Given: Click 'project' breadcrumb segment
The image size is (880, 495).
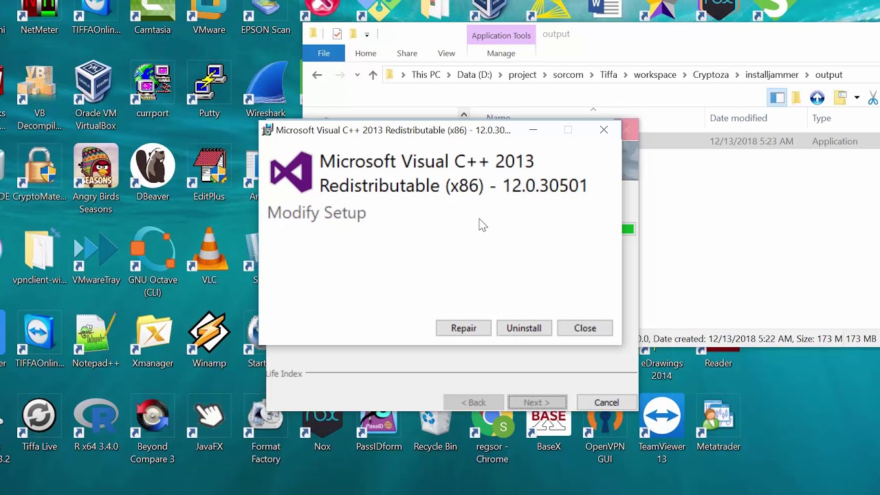Looking at the screenshot, I should pyautogui.click(x=522, y=75).
